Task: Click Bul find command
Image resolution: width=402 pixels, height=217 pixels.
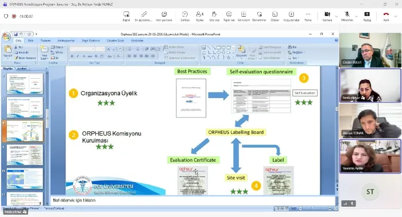Action: [x=292, y=47]
